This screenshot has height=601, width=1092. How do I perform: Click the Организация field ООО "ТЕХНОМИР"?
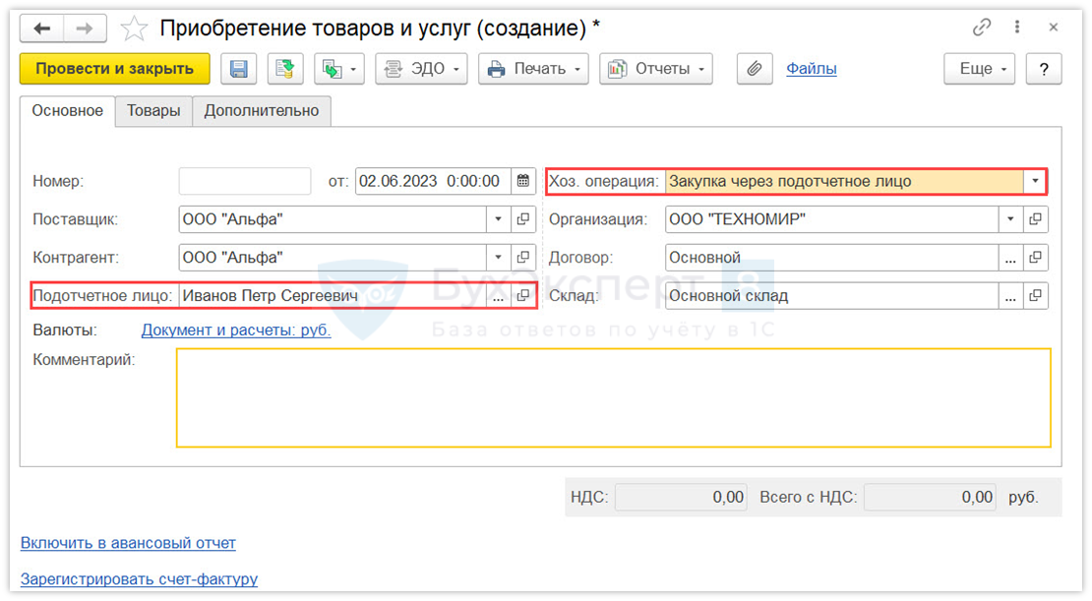[x=831, y=219]
